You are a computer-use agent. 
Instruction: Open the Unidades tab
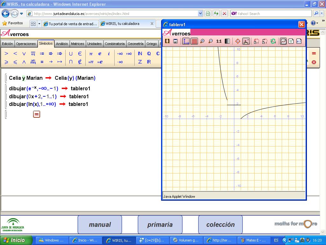94,44
